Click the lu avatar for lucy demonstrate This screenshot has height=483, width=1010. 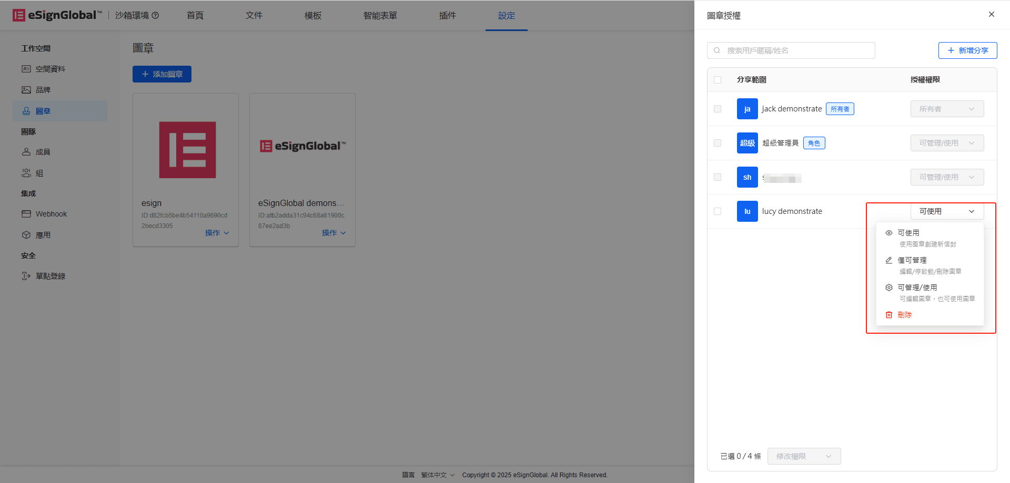[x=747, y=211]
